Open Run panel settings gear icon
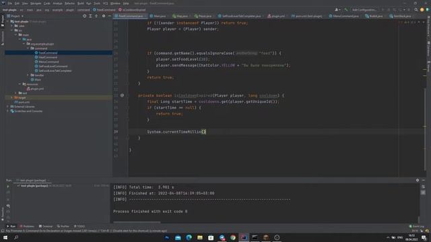 click(x=418, y=180)
